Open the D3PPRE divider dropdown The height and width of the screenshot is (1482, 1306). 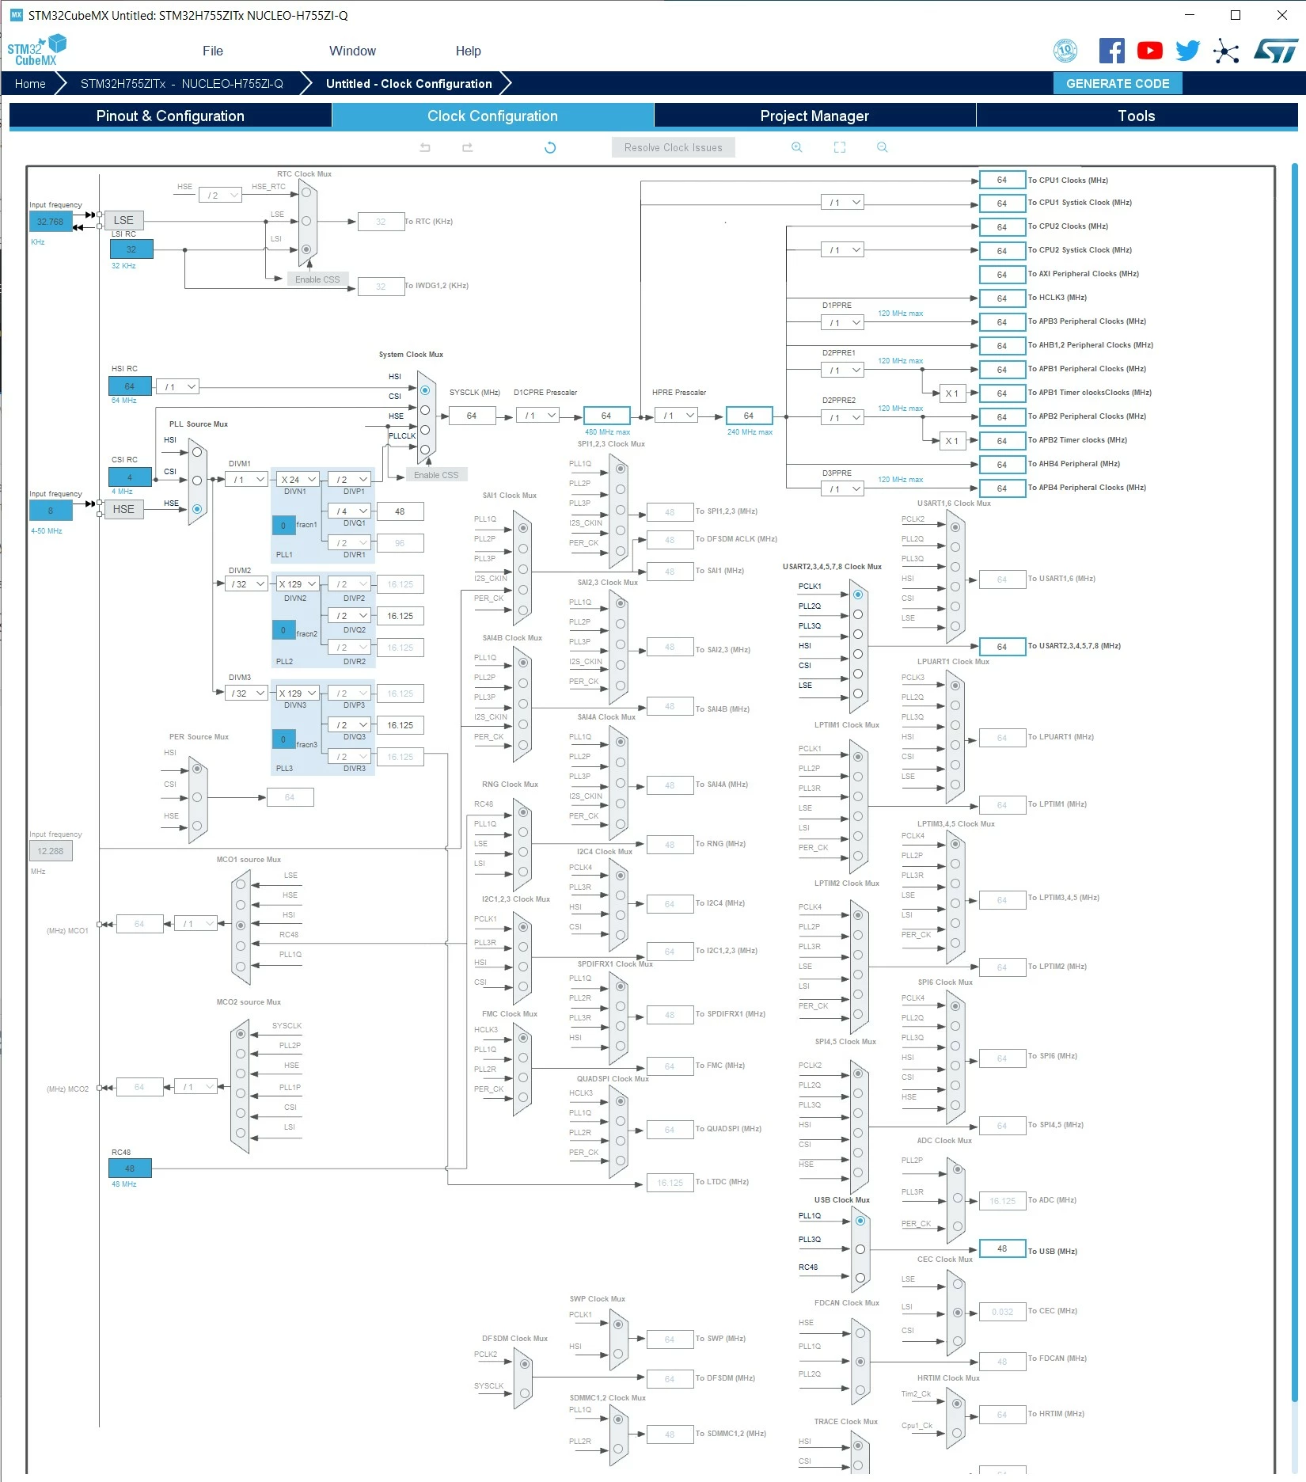[x=842, y=489]
